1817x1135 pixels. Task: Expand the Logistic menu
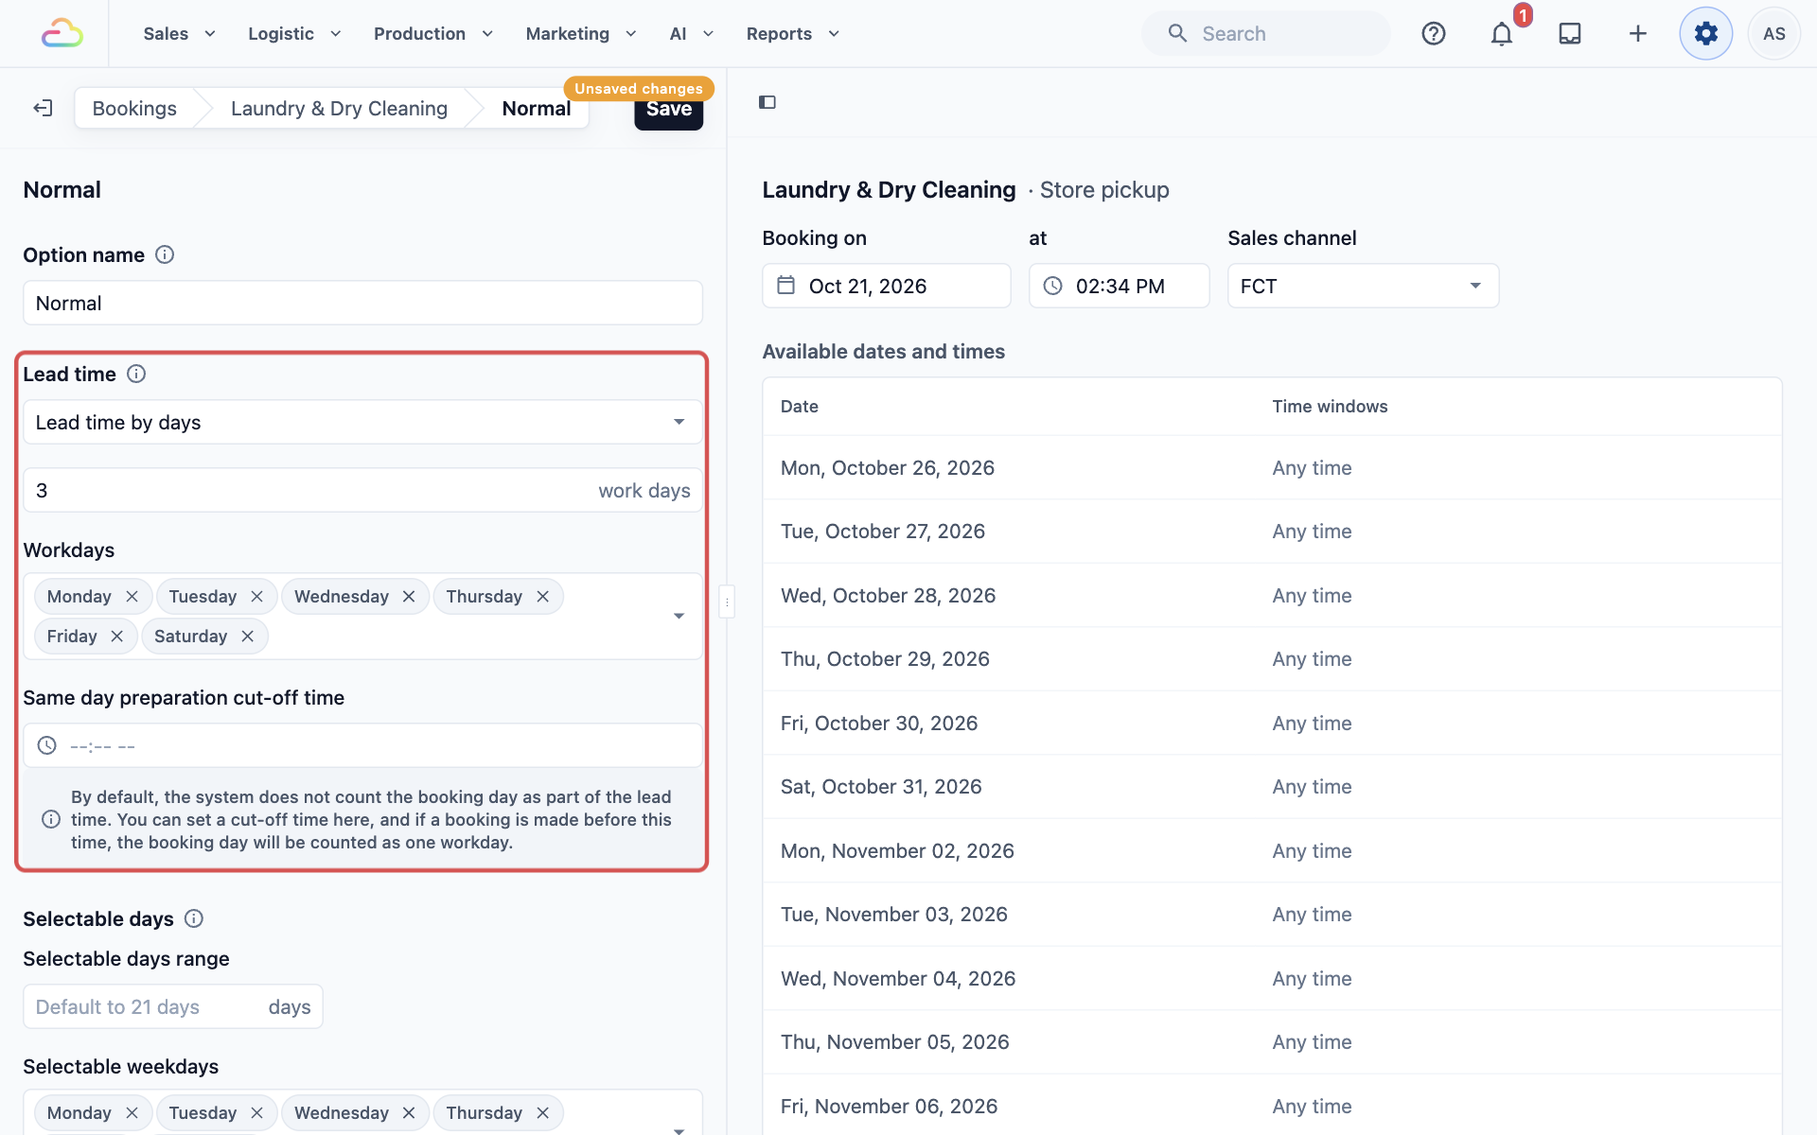click(294, 33)
